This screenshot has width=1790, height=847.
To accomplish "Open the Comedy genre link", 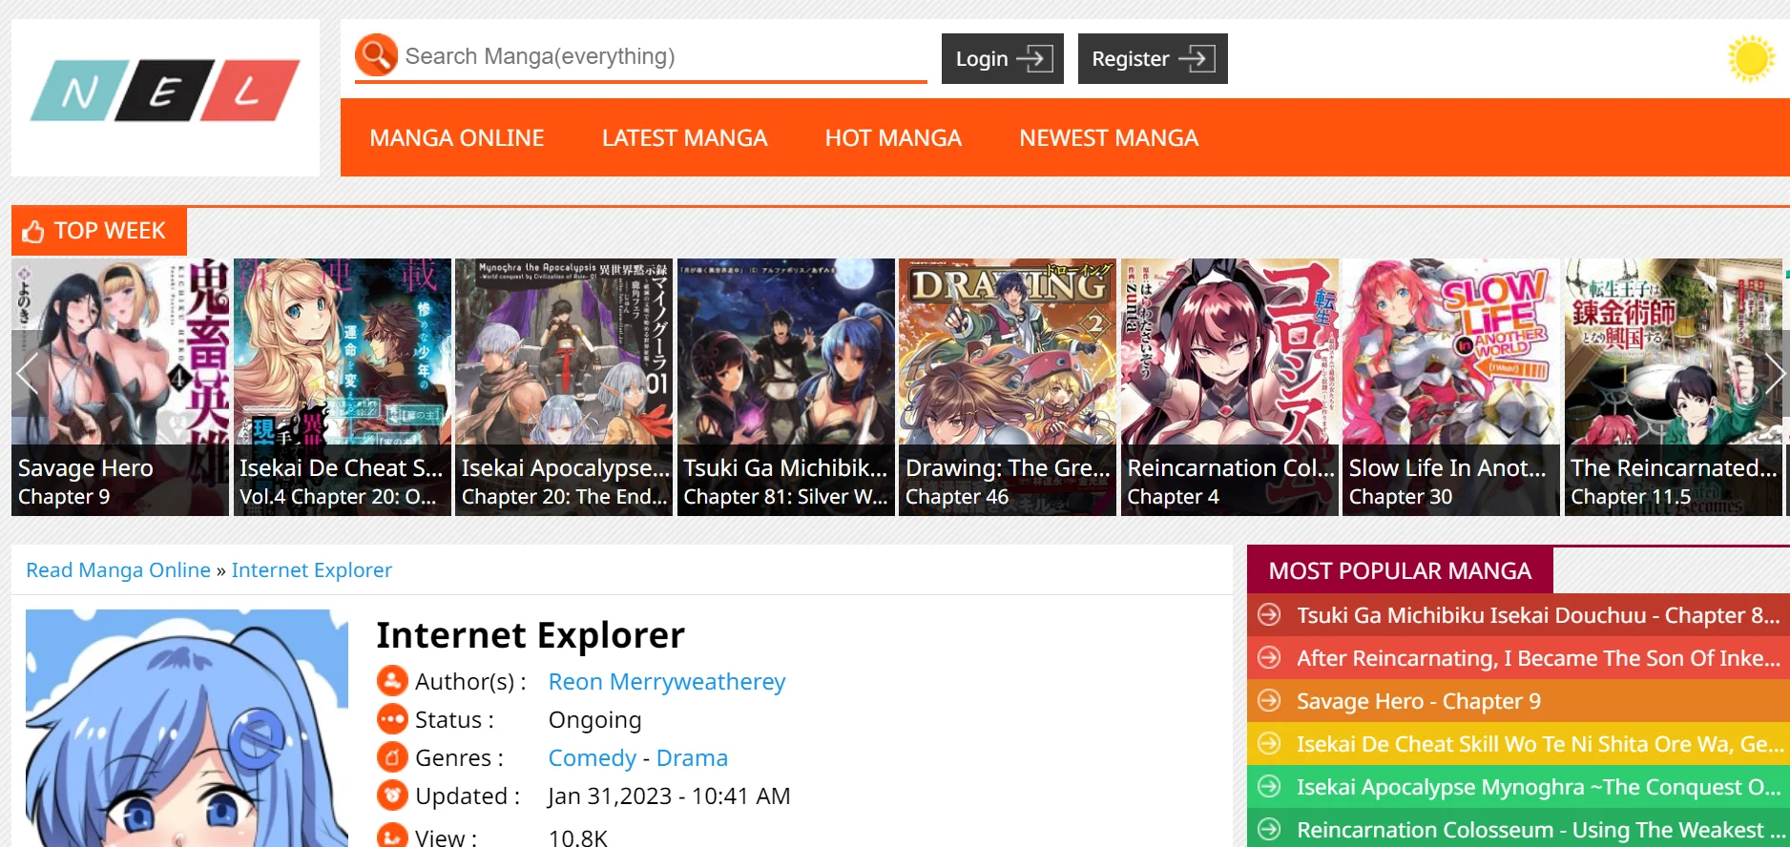I will click(x=592, y=758).
